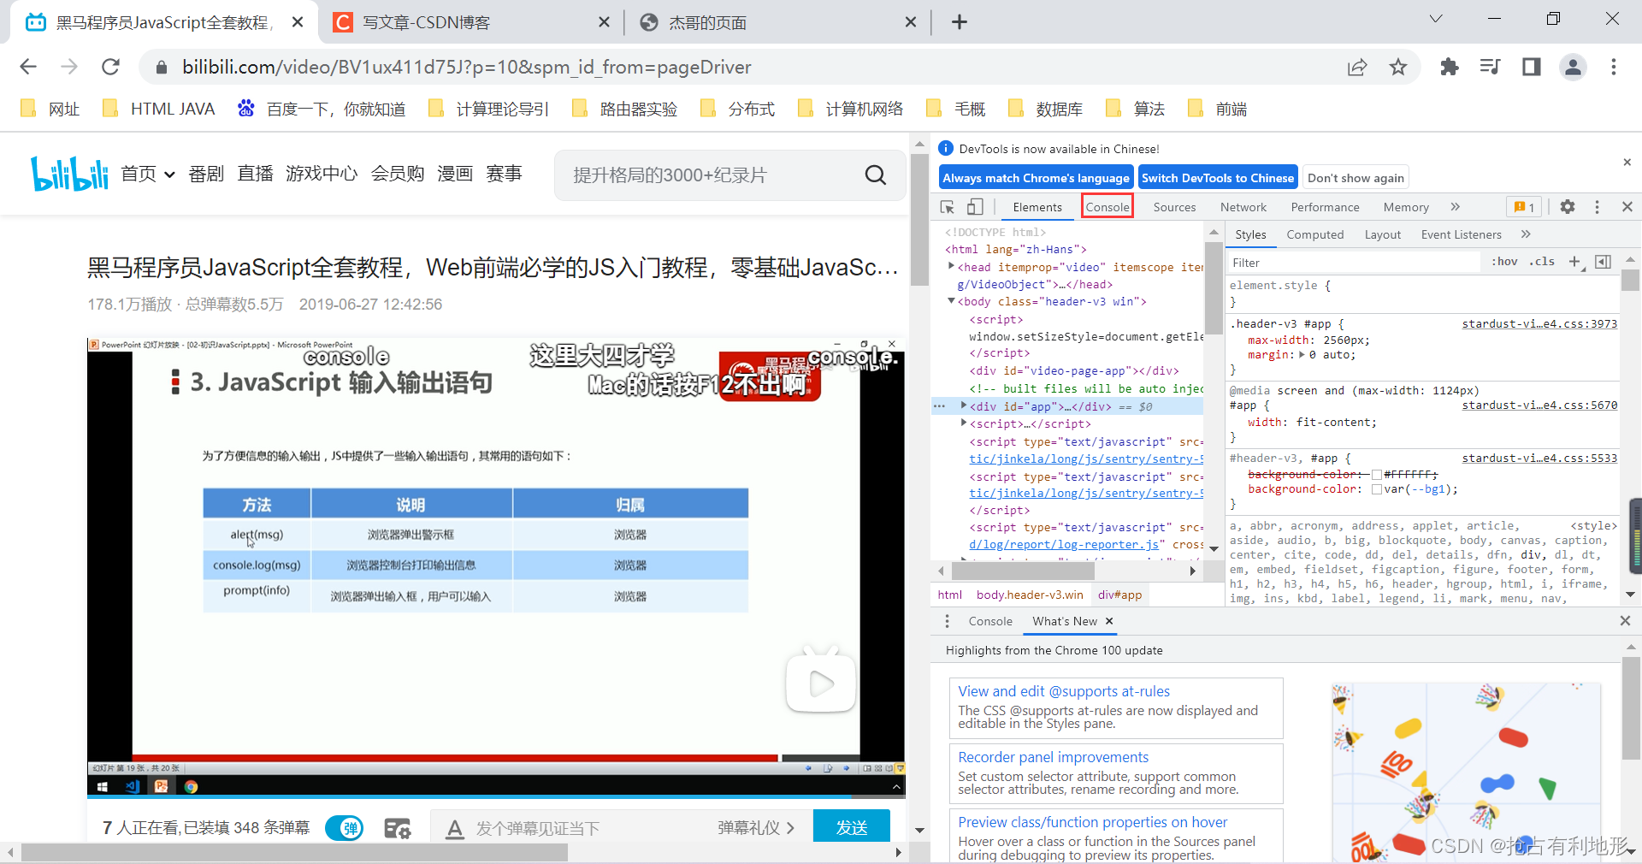This screenshot has width=1642, height=864.
Task: Toggle the :hov element state button
Action: (1505, 262)
